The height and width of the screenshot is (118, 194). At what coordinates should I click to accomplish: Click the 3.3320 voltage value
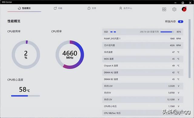[x=172, y=86]
